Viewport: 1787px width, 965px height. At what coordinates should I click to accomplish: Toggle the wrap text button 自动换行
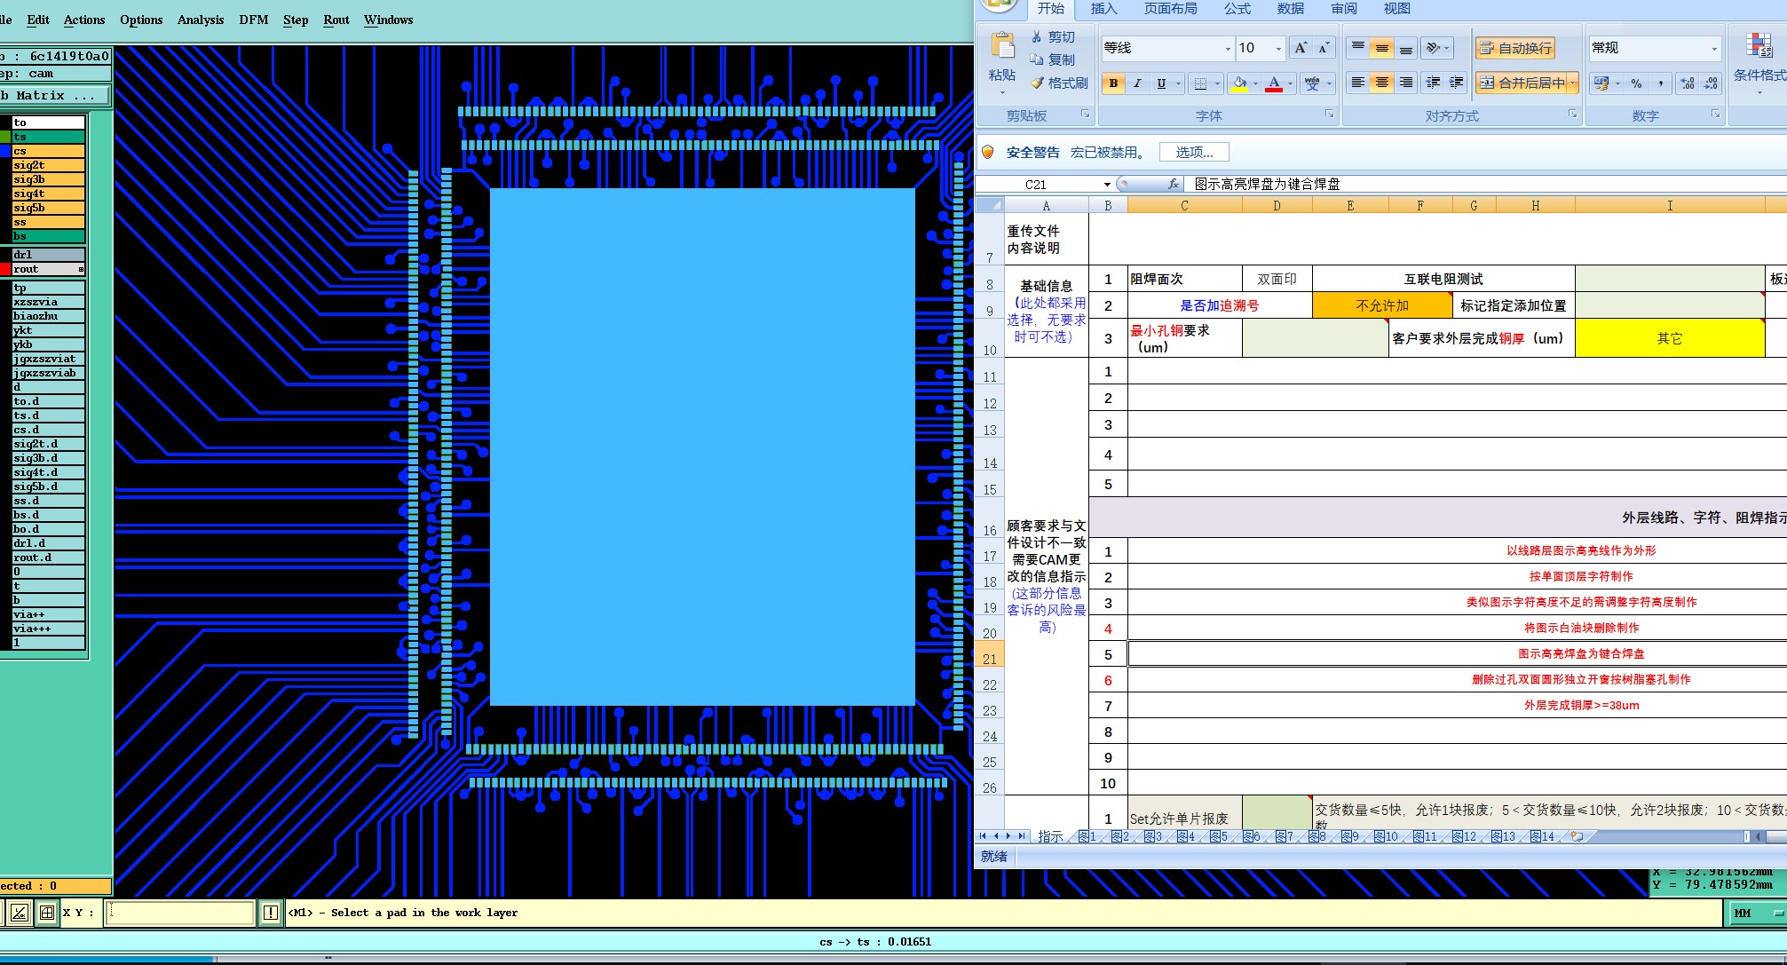pyautogui.click(x=1515, y=48)
